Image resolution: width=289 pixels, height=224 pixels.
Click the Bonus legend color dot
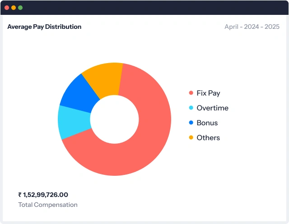point(191,123)
